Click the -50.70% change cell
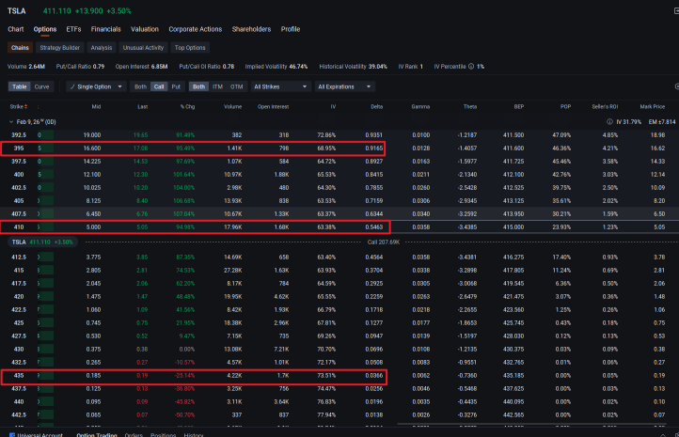The image size is (679, 437). click(x=185, y=415)
